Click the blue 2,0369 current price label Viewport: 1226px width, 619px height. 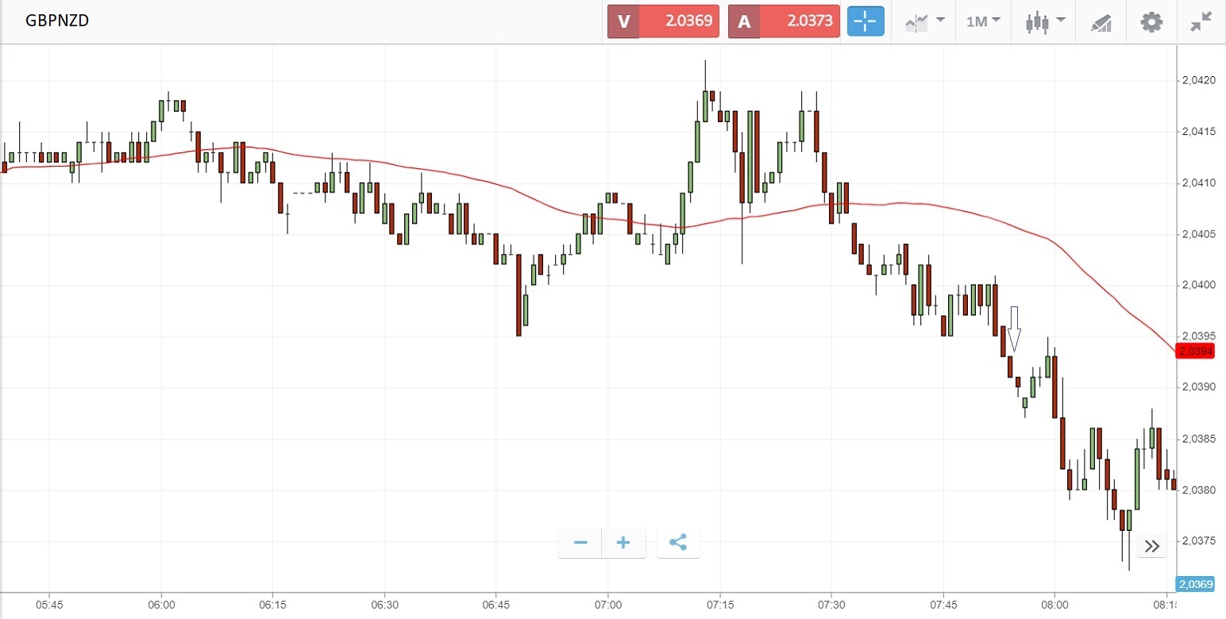(x=1195, y=584)
